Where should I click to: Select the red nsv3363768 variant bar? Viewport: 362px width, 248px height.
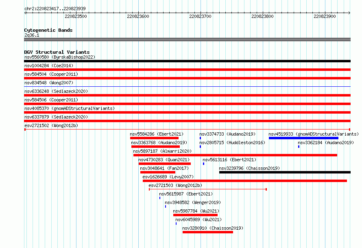pos(155,147)
